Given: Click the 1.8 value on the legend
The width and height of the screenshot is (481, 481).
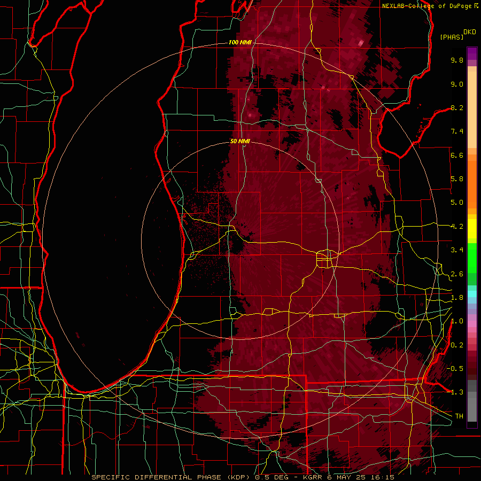Looking at the screenshot, I should (457, 298).
